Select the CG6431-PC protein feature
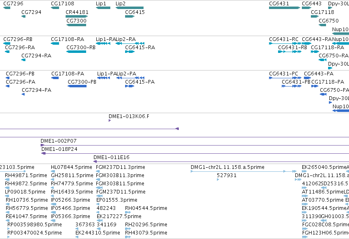 [x=285, y=78]
